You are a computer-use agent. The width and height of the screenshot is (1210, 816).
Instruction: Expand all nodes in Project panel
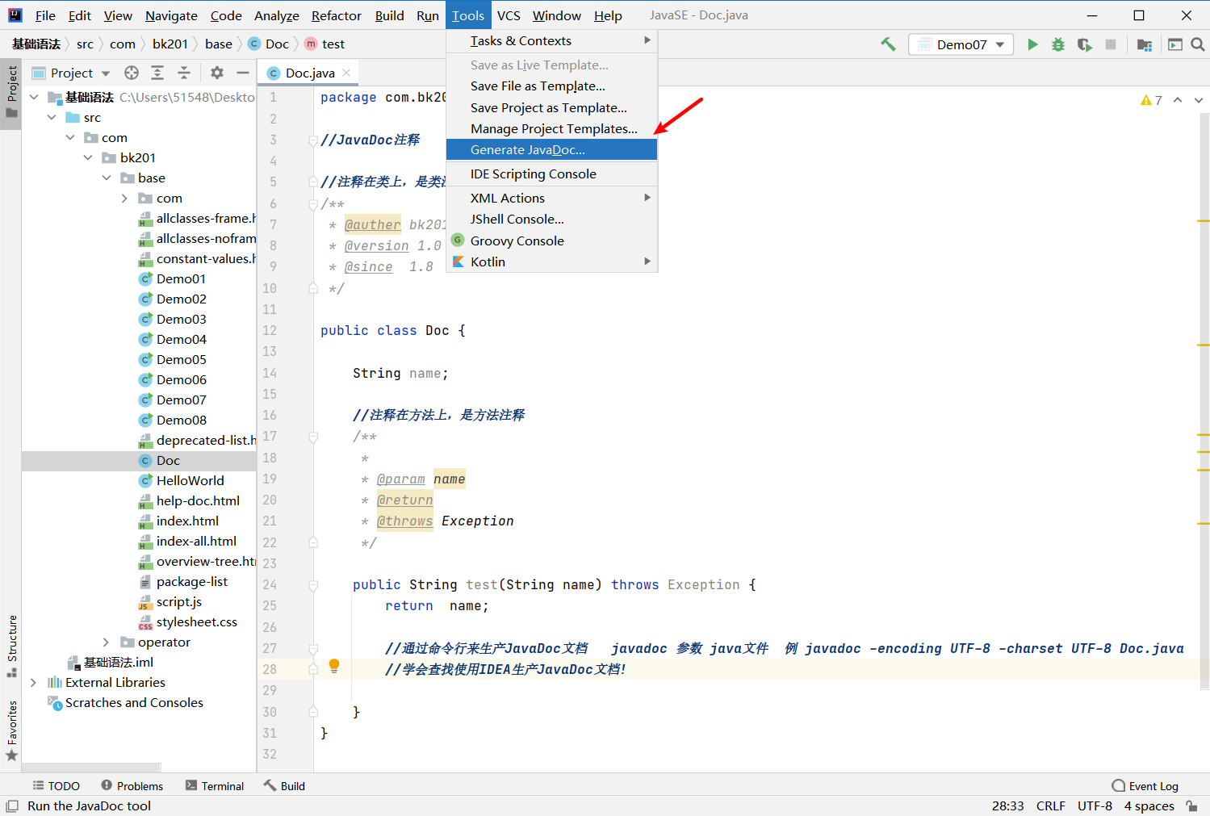coord(157,73)
